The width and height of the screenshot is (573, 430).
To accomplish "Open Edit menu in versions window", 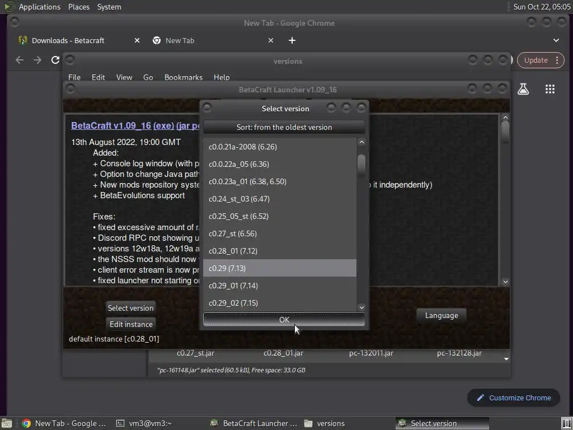I will (x=98, y=77).
